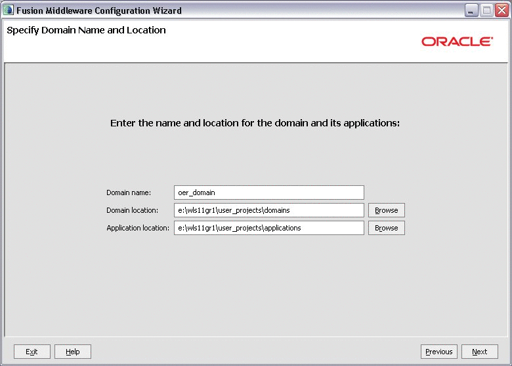512x366 pixels.
Task: Click the 'Fusion Middleware Configuration Wizard' title text
Action: (x=99, y=10)
